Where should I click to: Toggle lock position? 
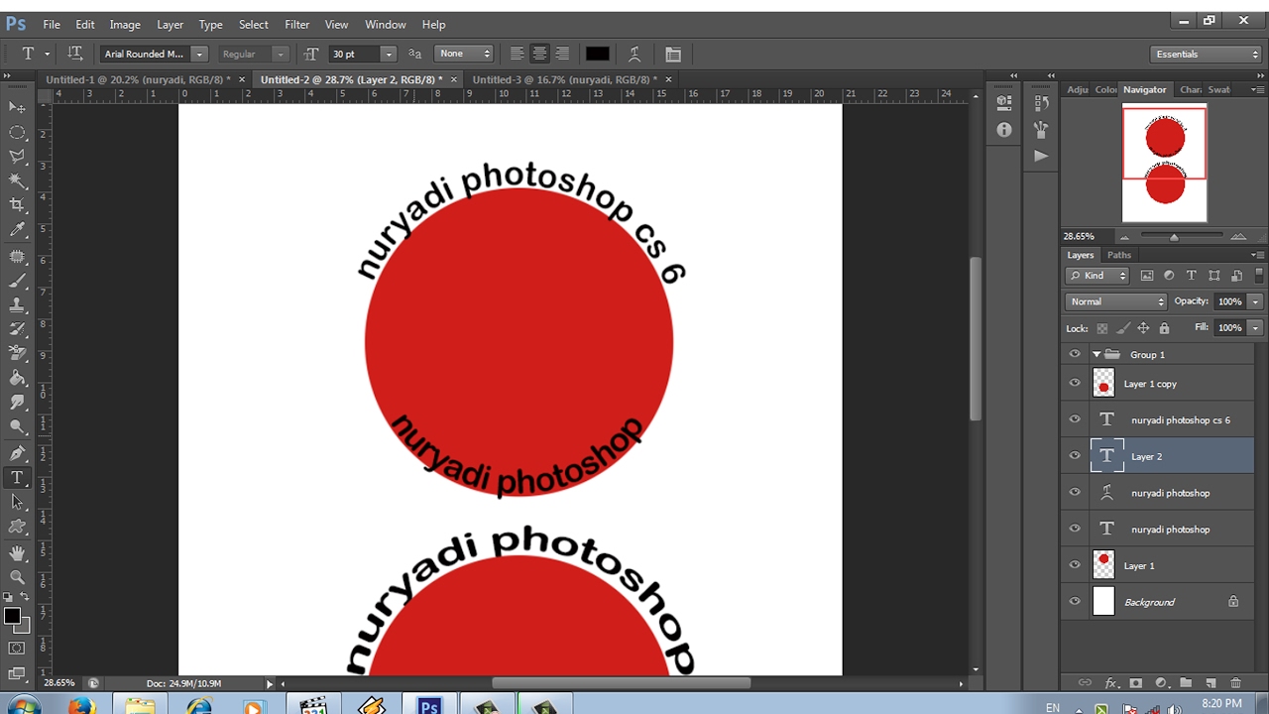coord(1143,328)
